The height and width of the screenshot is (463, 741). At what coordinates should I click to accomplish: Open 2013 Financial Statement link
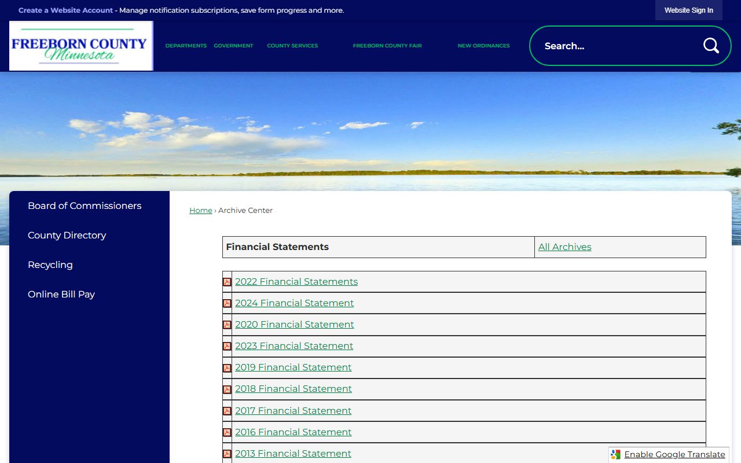[x=293, y=453]
